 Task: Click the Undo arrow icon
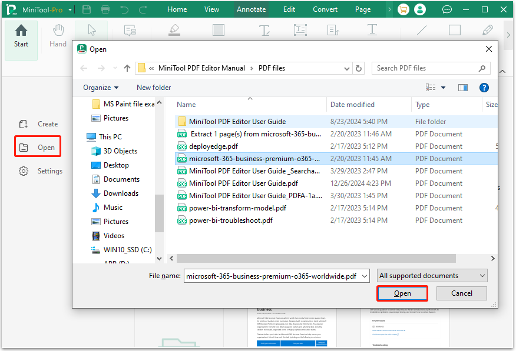point(124,9)
